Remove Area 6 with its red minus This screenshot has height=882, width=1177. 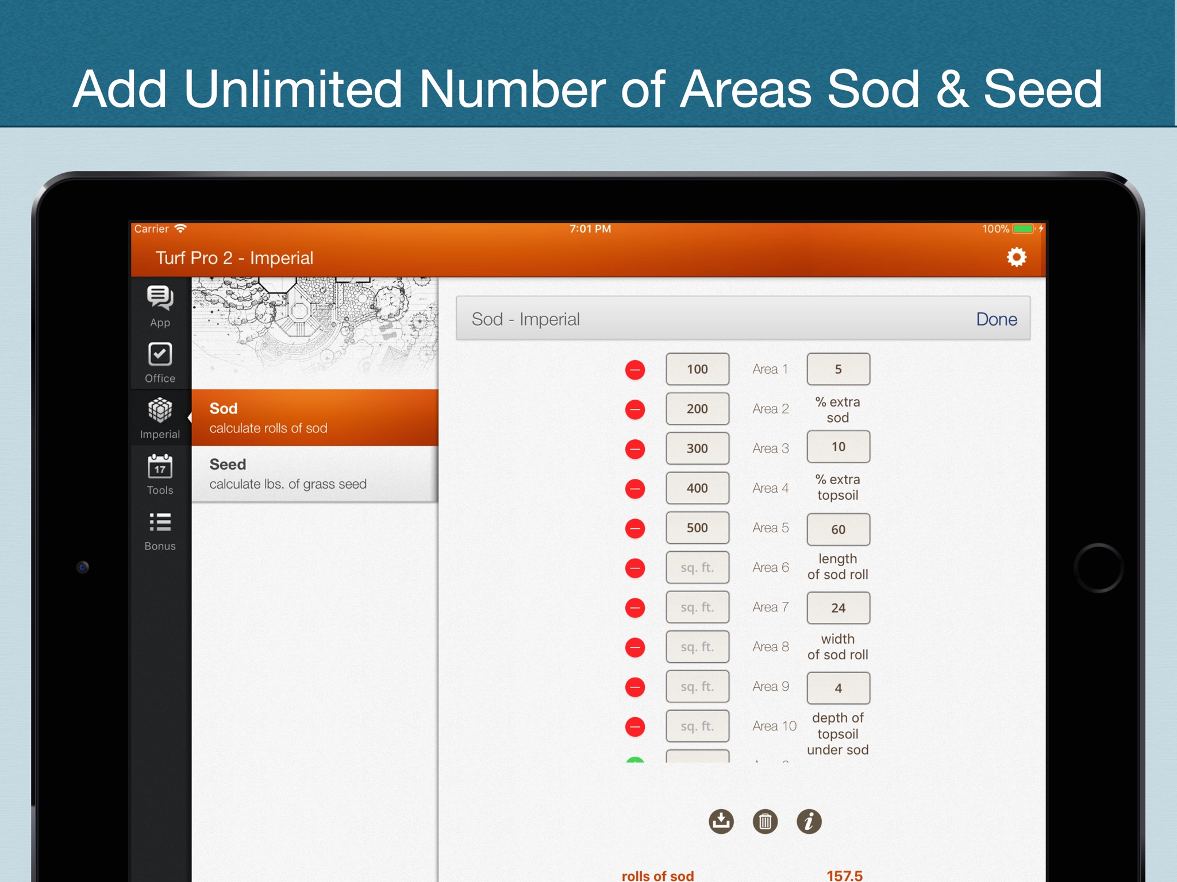click(x=635, y=568)
